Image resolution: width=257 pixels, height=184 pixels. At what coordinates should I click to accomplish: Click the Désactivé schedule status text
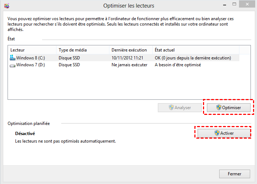coord(25,134)
